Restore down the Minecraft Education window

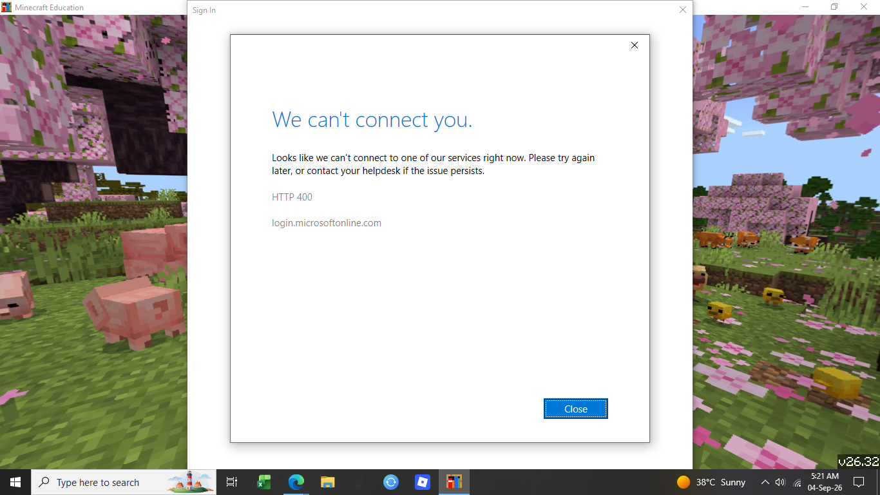click(x=834, y=7)
